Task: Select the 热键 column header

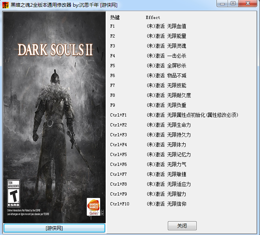Action: point(115,17)
